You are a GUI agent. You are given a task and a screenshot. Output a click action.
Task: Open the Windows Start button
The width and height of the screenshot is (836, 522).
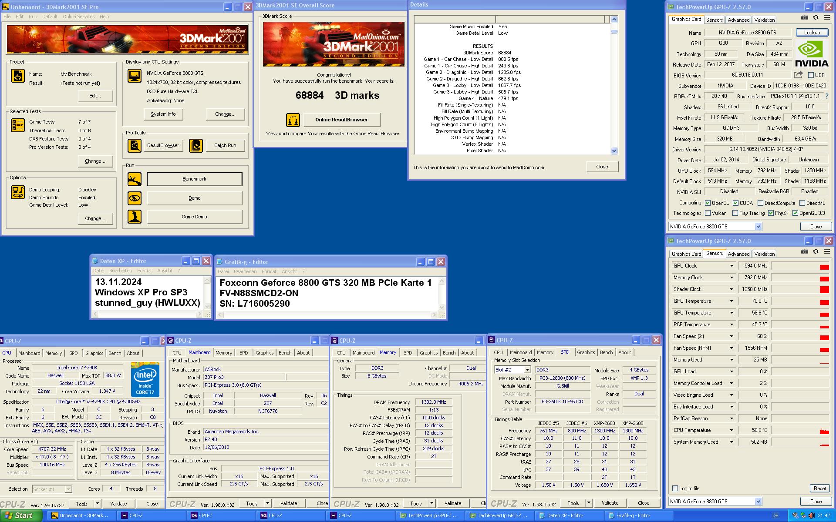tap(21, 515)
